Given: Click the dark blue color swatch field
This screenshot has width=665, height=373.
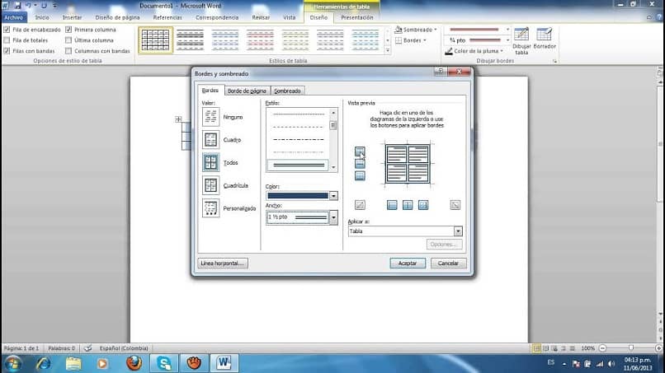Looking at the screenshot, I should tap(298, 196).
